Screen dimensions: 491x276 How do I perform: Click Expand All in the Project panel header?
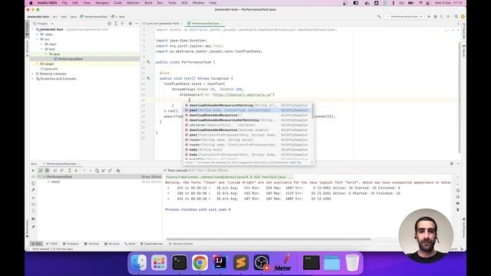(116, 24)
